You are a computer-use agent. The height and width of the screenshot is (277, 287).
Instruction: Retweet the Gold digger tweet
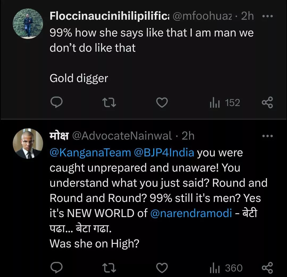click(110, 103)
